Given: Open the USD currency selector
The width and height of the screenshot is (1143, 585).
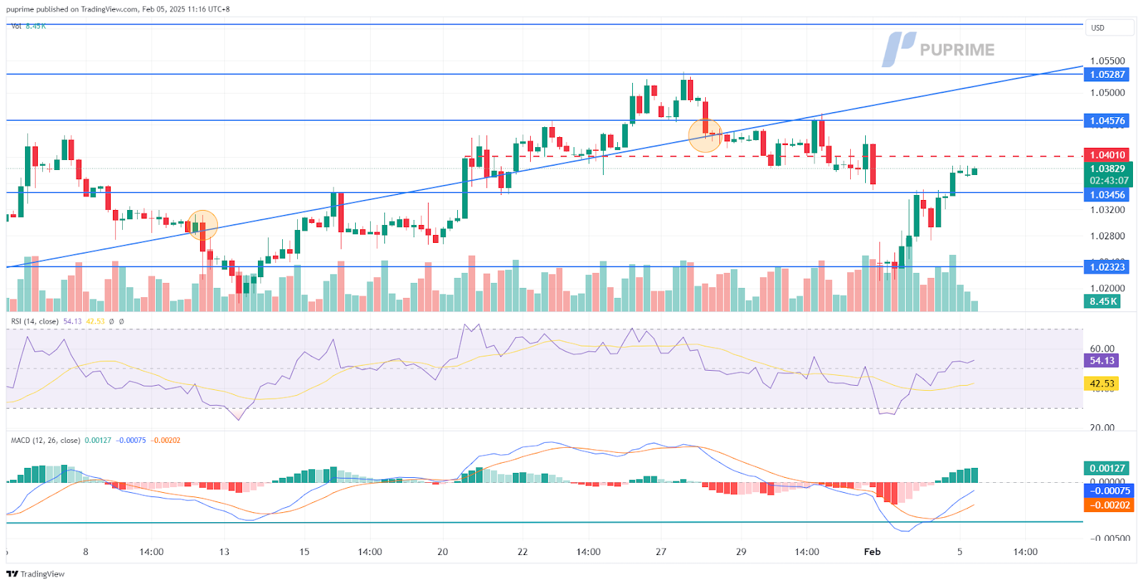Looking at the screenshot, I should coord(1109,28).
